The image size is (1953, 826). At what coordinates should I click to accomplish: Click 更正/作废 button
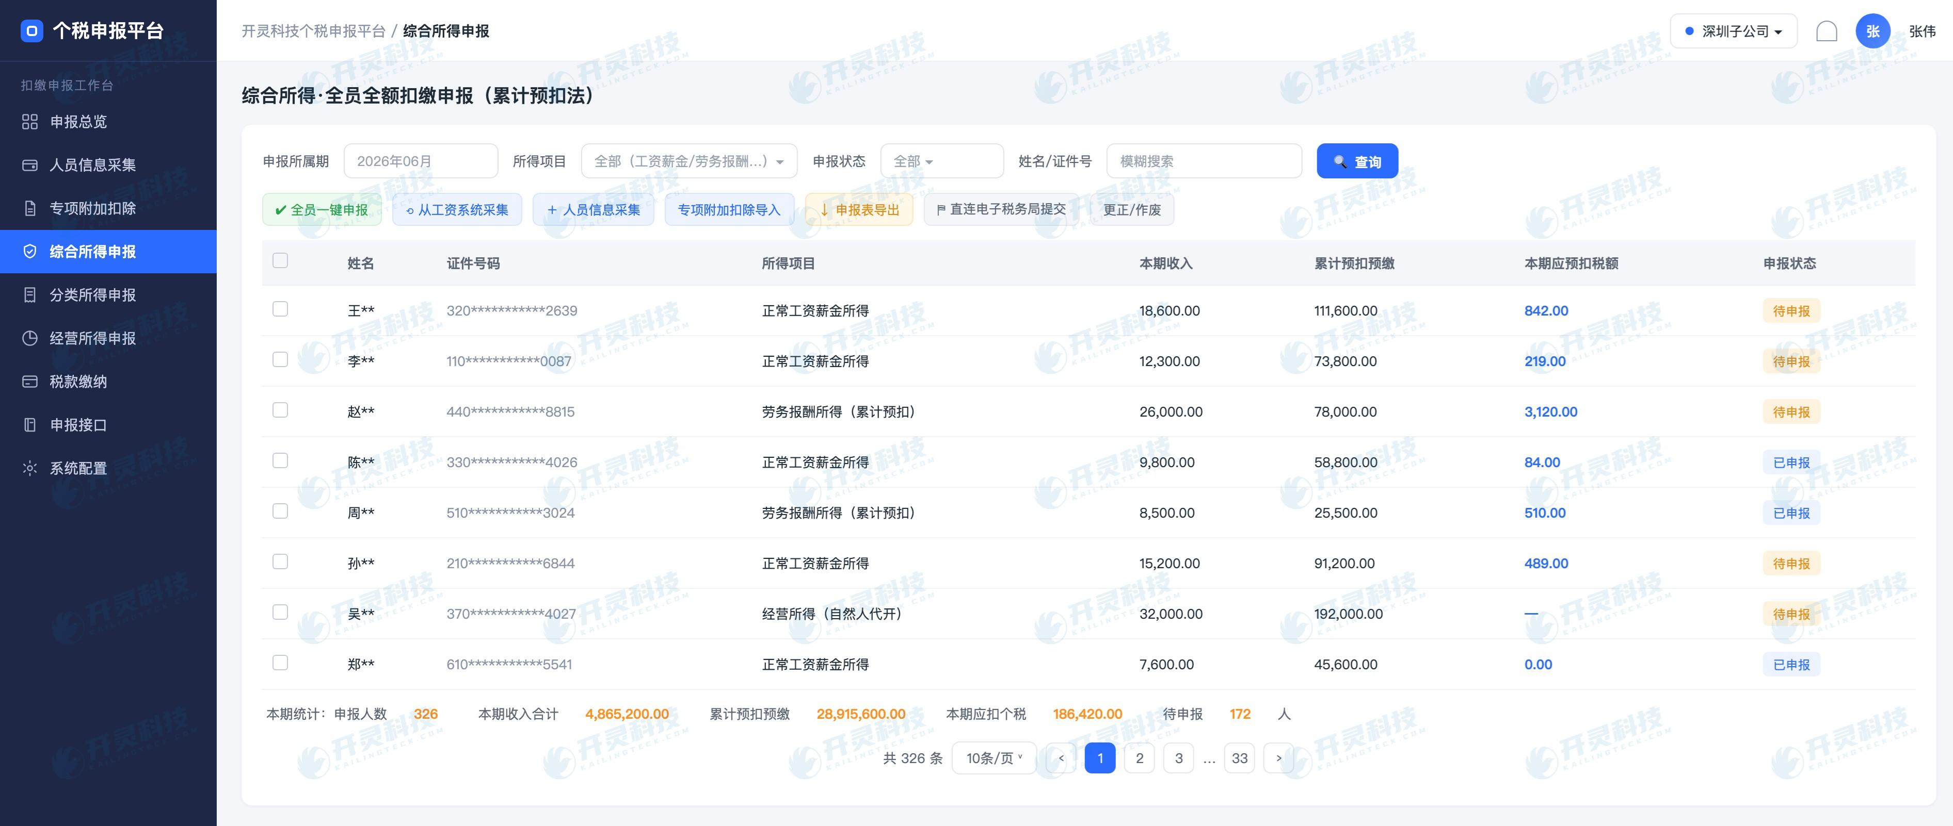1132,210
